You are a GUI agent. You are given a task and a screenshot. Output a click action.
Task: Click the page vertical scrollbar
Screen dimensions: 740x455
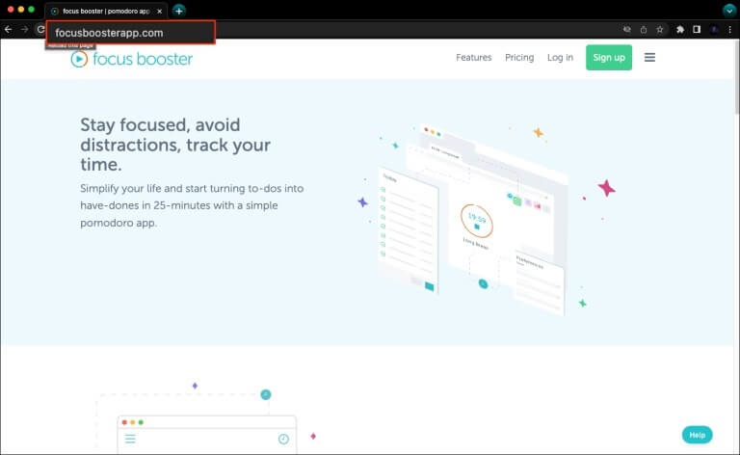[737, 76]
